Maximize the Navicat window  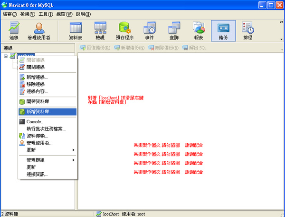(271, 5)
